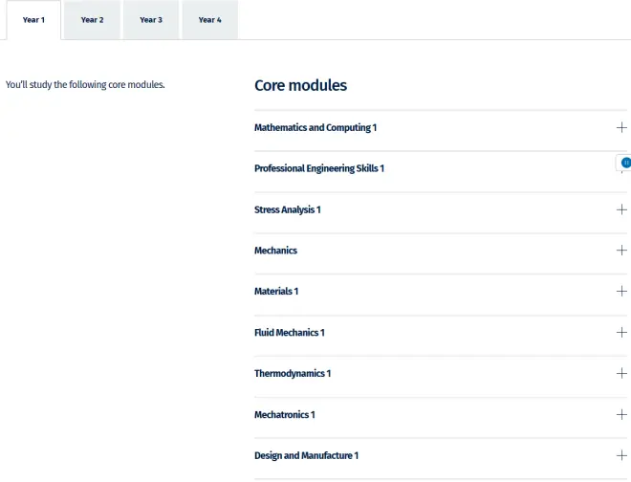Image resolution: width=631 pixels, height=482 pixels.
Task: Click the plus icon beside Mathematics and Computing 1
Action: 621,127
